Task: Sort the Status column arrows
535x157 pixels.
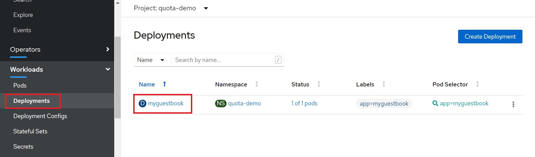Action: pos(319,84)
